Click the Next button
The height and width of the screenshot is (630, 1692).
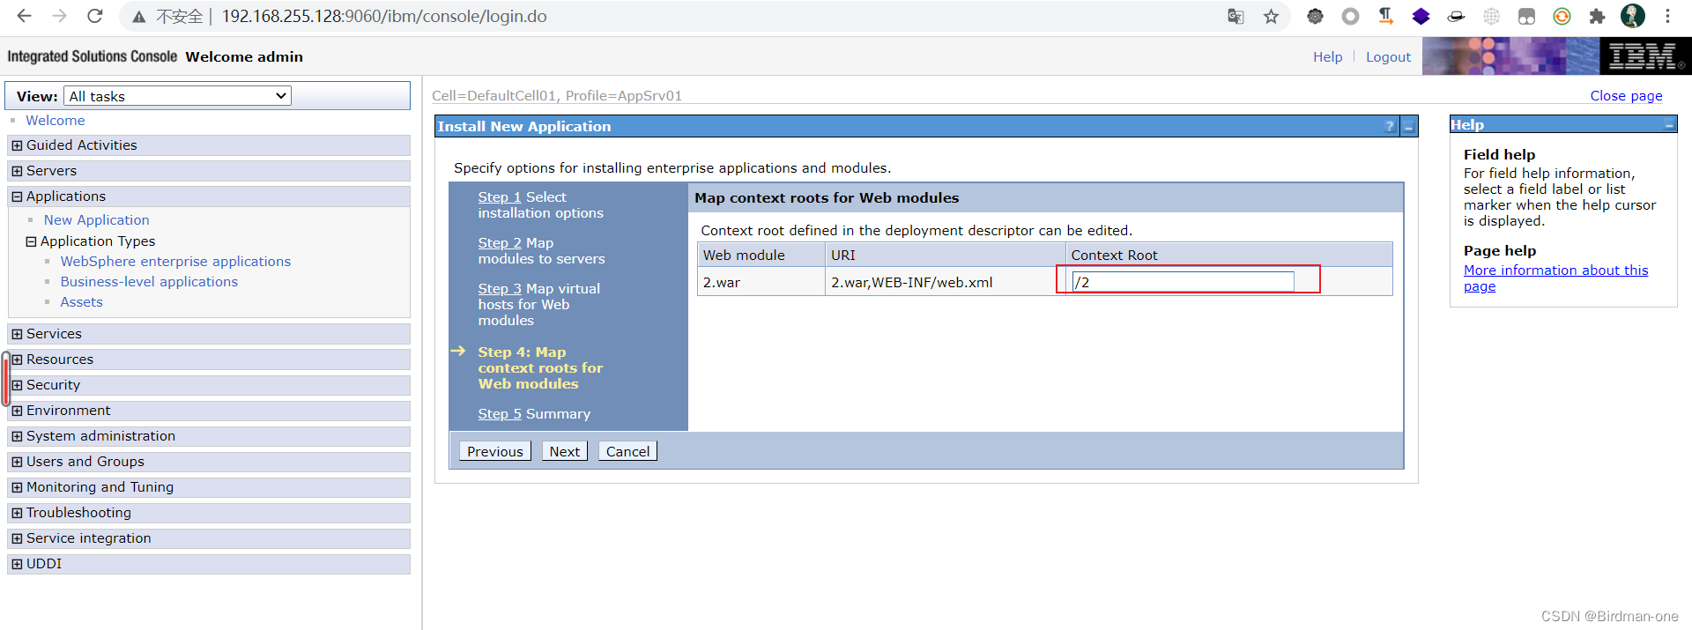(564, 451)
